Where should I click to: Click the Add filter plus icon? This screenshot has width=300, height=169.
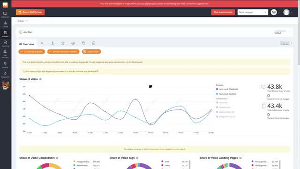pyautogui.click(x=21, y=32)
